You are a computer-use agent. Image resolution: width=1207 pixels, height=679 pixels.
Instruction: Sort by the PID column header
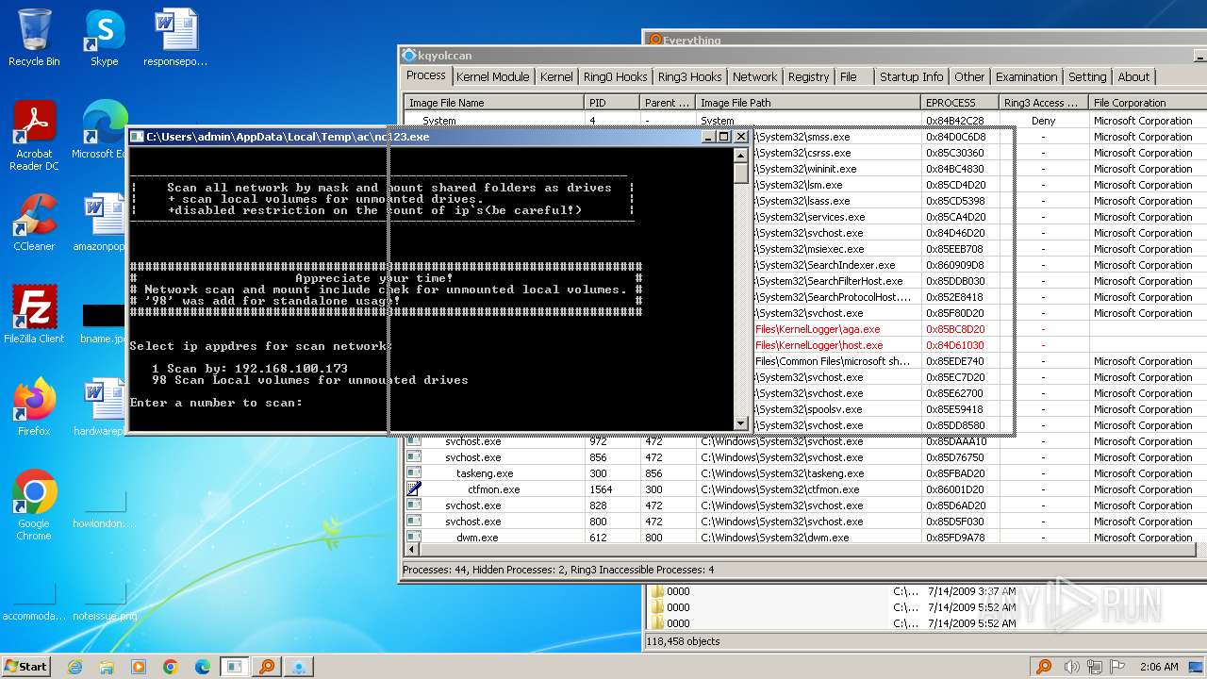(611, 103)
